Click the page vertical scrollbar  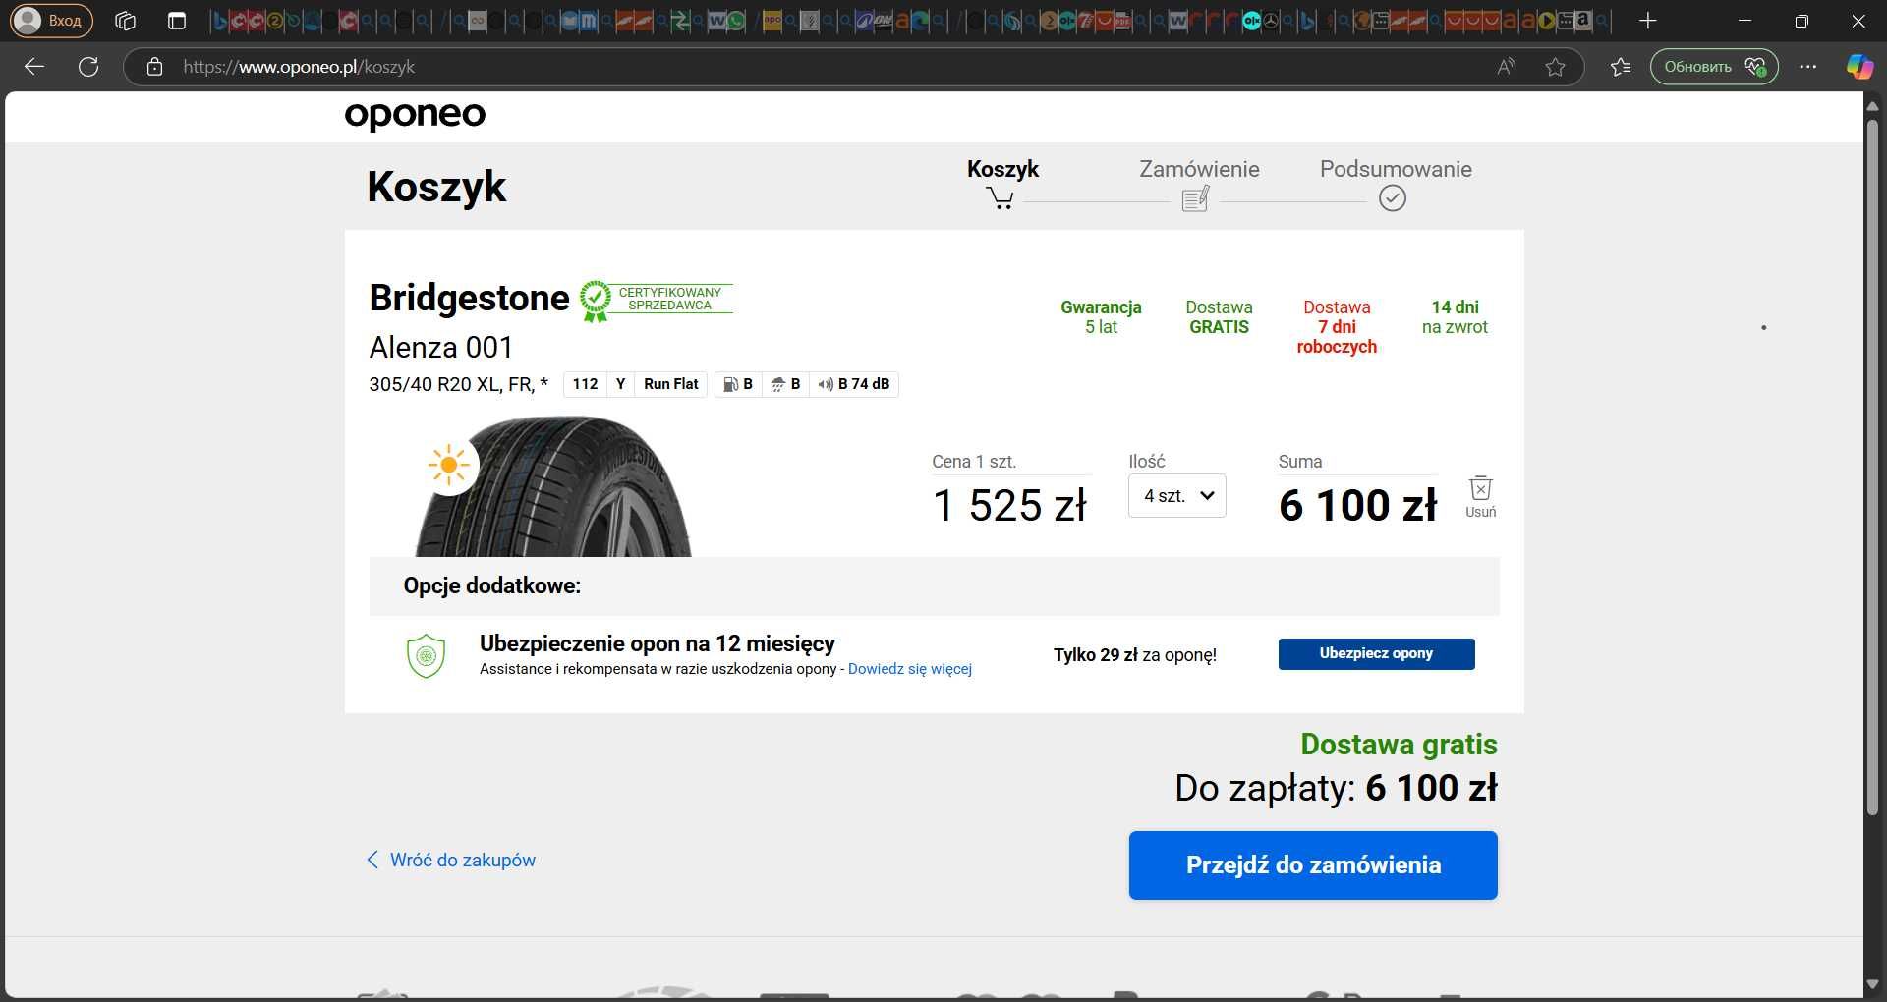point(1872,468)
